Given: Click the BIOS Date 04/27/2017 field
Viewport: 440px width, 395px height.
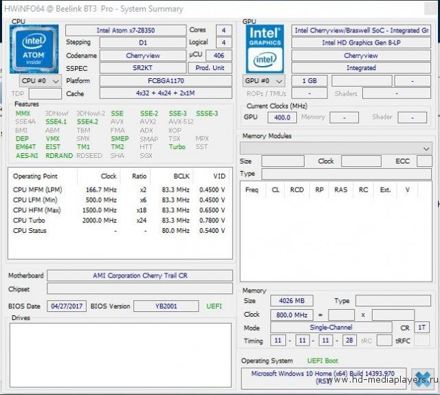Looking at the screenshot, I should (x=67, y=306).
